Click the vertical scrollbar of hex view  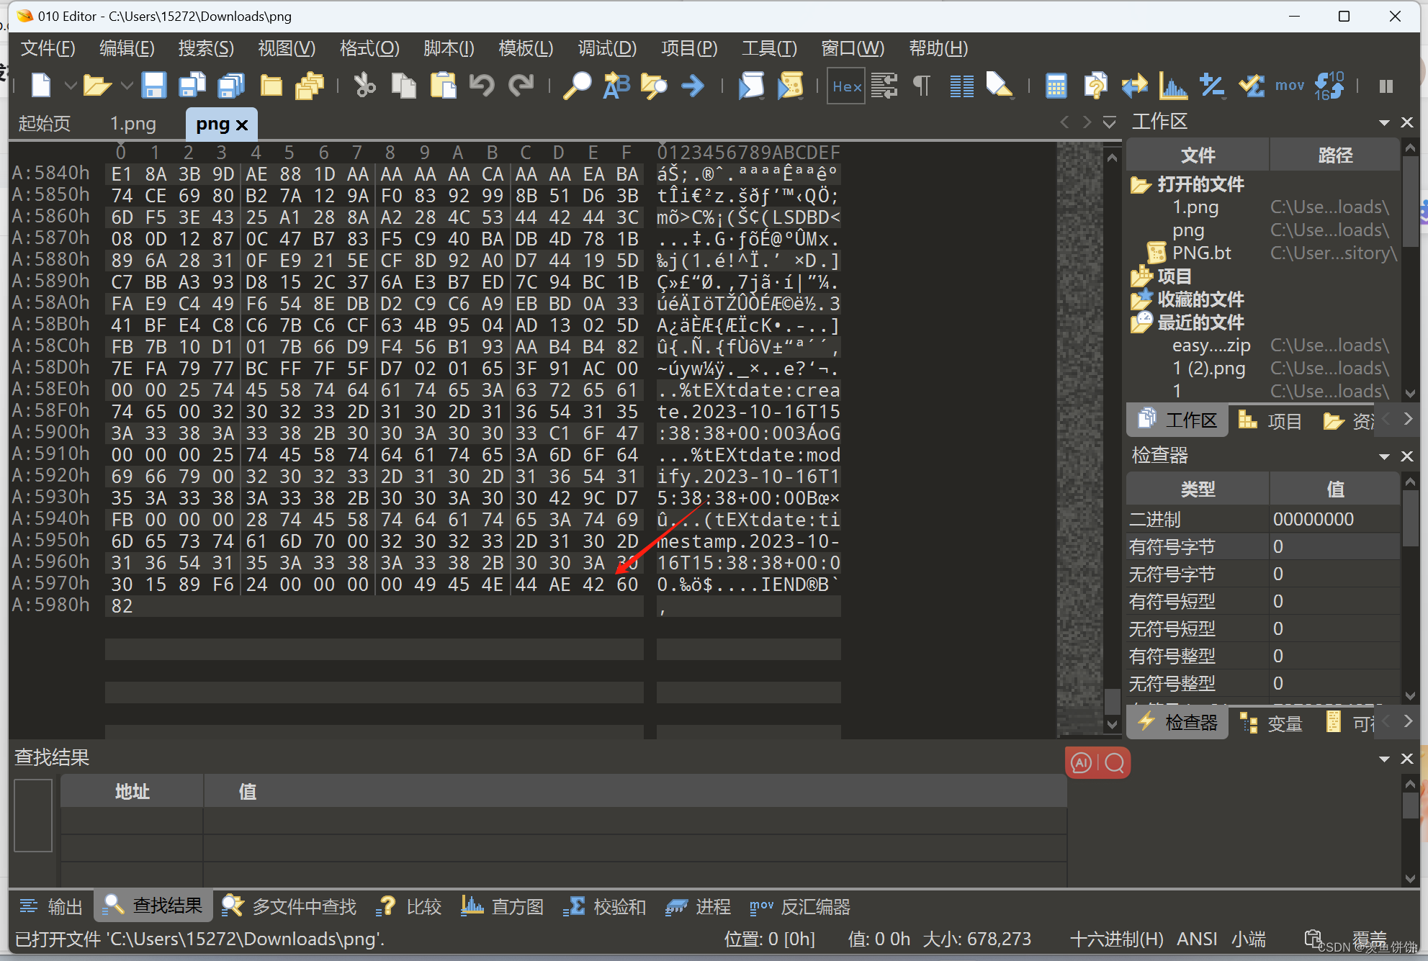tap(1112, 432)
